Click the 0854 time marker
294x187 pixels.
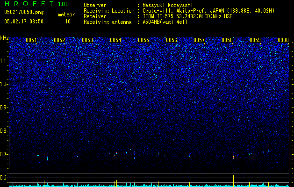pos(115,40)
